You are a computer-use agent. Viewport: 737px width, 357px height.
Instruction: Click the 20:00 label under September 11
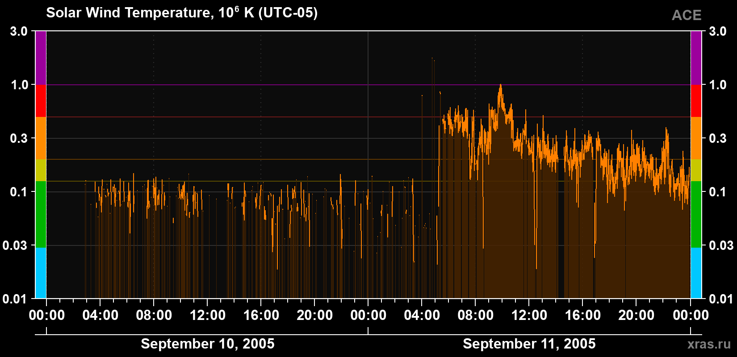pyautogui.click(x=636, y=315)
